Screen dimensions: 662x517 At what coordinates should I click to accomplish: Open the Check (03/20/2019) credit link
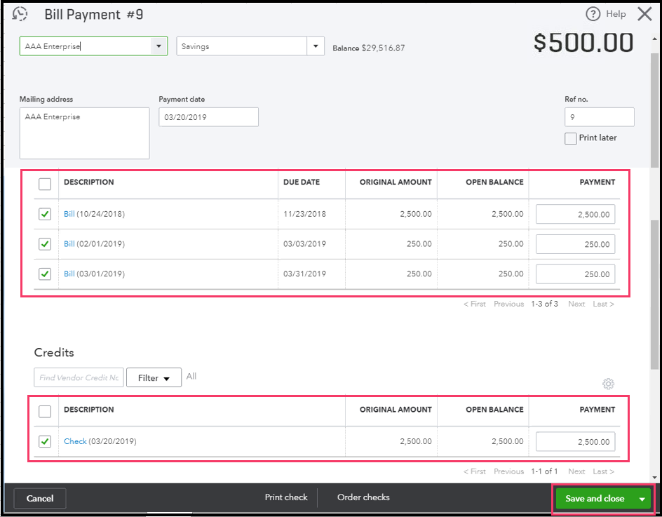75,441
